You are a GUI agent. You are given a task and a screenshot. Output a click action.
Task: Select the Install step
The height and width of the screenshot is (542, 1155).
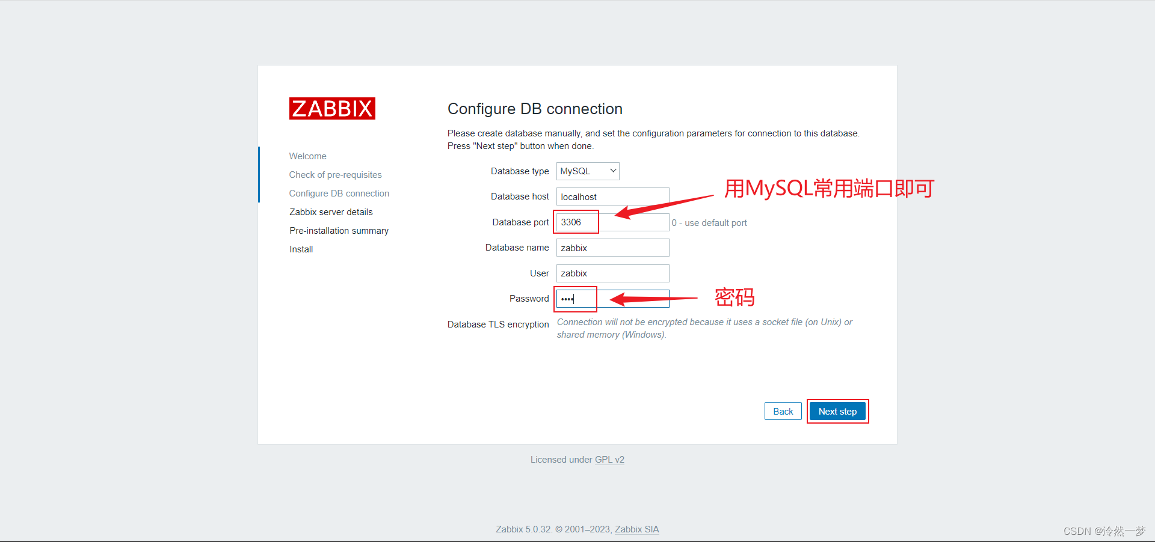pyautogui.click(x=301, y=249)
